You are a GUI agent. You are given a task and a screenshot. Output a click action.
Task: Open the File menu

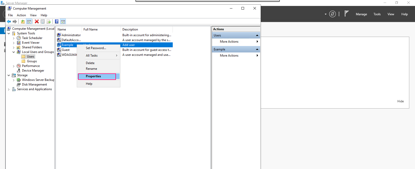[10, 15]
